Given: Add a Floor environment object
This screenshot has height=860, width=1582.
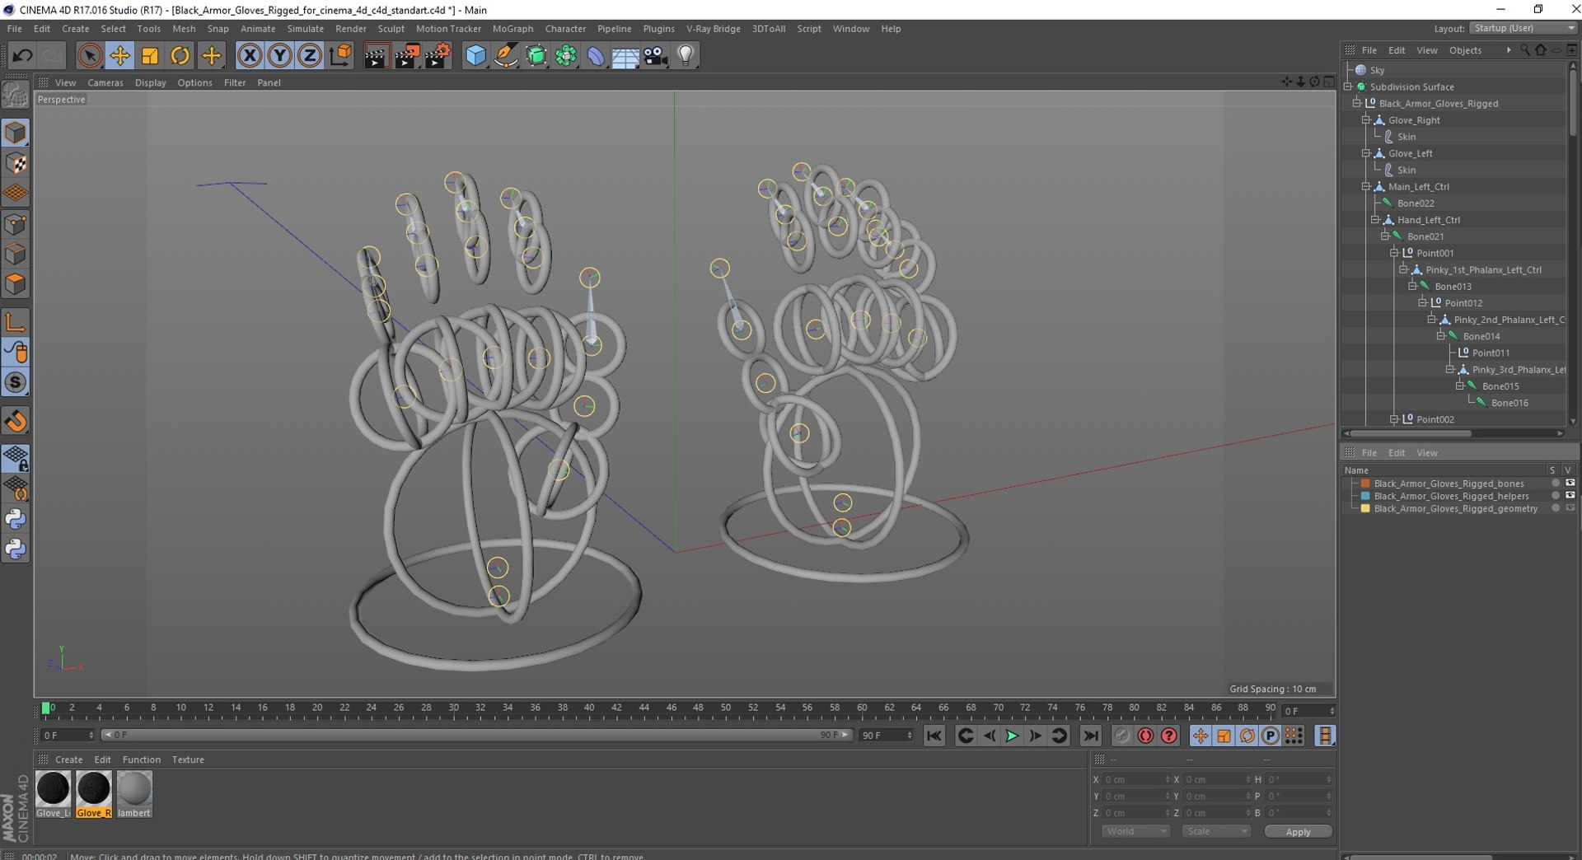Looking at the screenshot, I should click(625, 55).
